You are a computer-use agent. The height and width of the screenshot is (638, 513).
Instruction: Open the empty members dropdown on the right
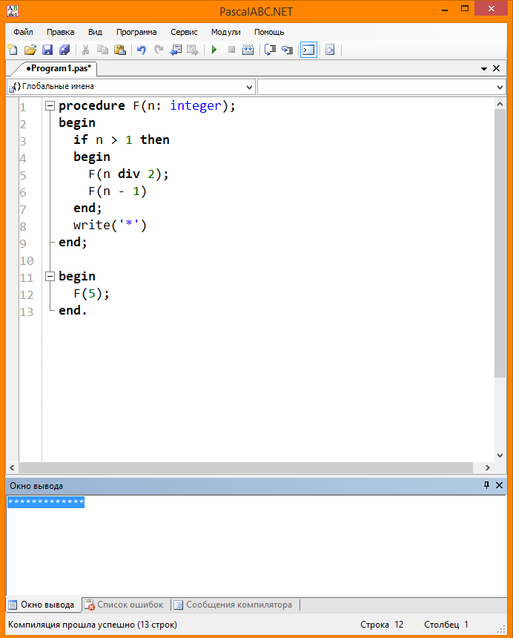381,87
